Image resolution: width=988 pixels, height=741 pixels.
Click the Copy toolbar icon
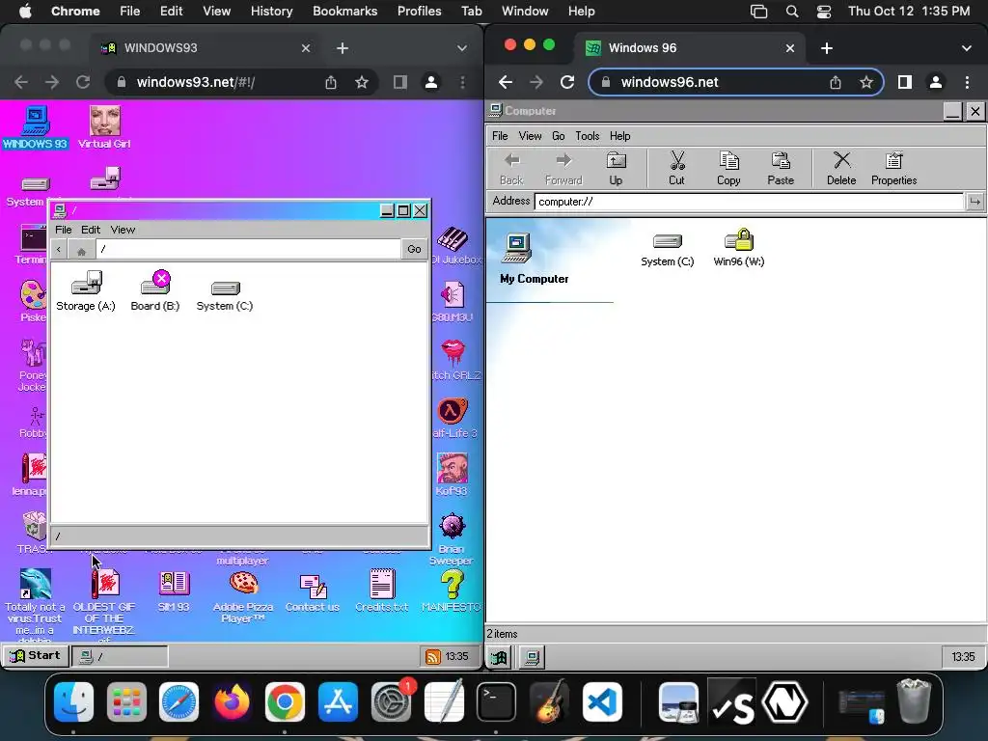(x=728, y=168)
